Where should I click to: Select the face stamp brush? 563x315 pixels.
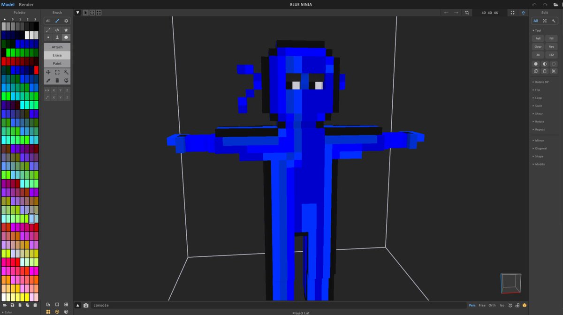[57, 37]
